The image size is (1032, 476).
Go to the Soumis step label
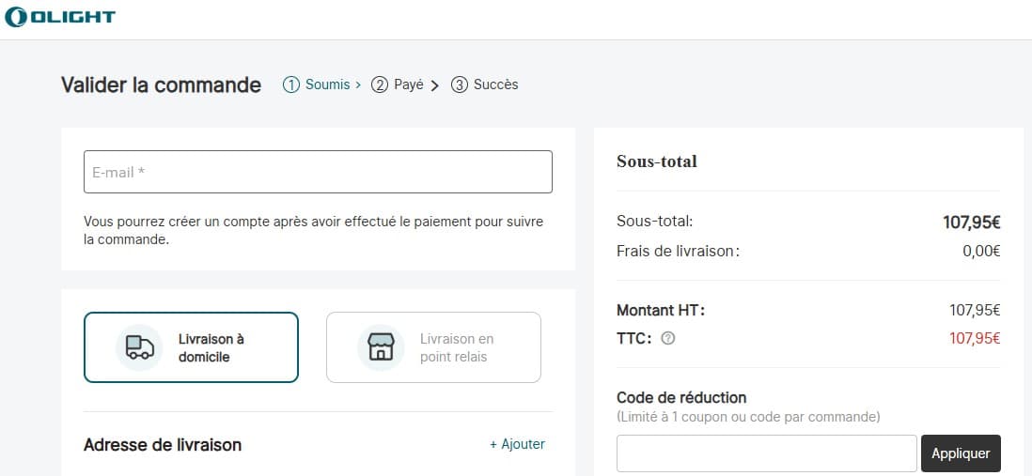pyautogui.click(x=328, y=84)
